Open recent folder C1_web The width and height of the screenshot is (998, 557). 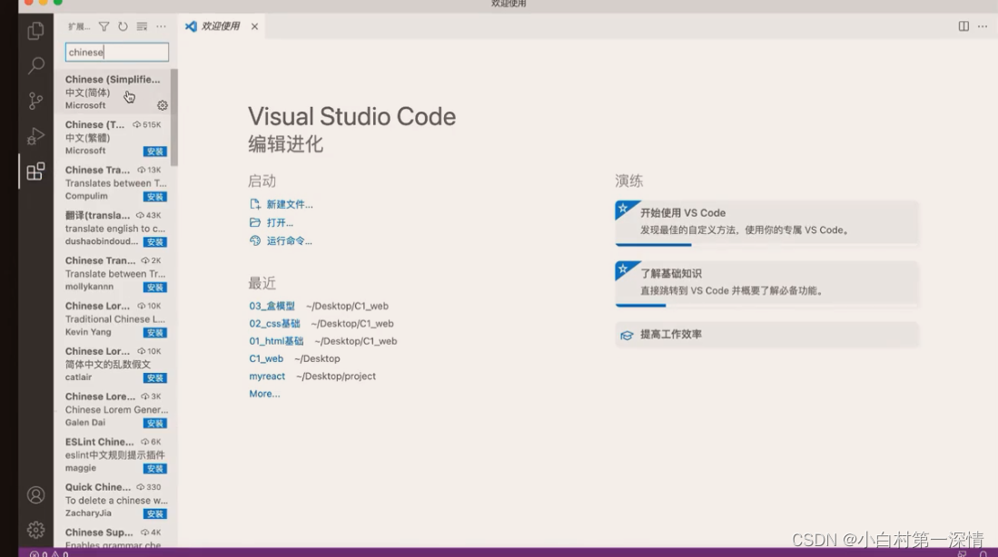[x=266, y=358]
